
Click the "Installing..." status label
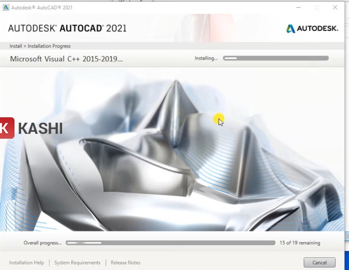[206, 59]
